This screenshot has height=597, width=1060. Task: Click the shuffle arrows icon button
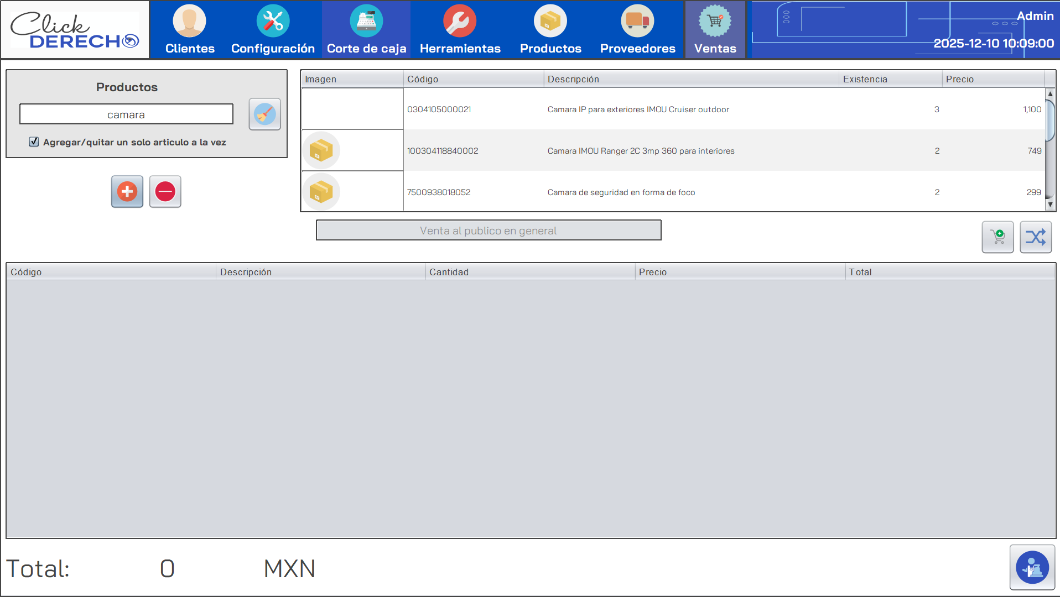tap(1035, 237)
